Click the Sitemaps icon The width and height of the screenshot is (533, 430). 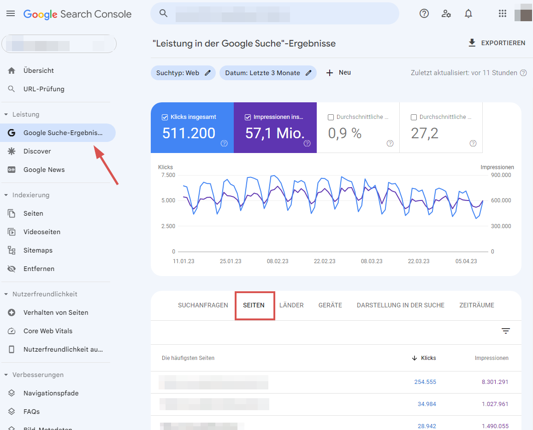click(x=12, y=250)
